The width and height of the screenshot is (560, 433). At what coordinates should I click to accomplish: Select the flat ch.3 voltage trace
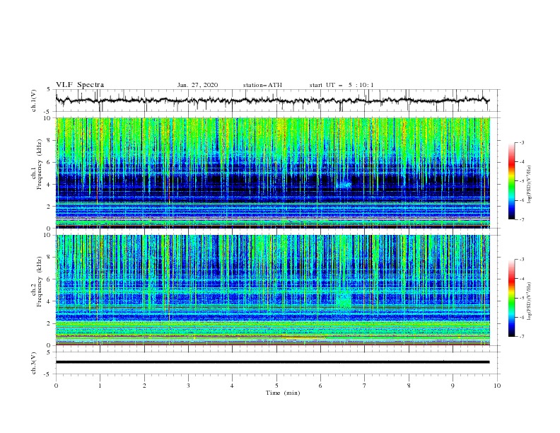272,362
